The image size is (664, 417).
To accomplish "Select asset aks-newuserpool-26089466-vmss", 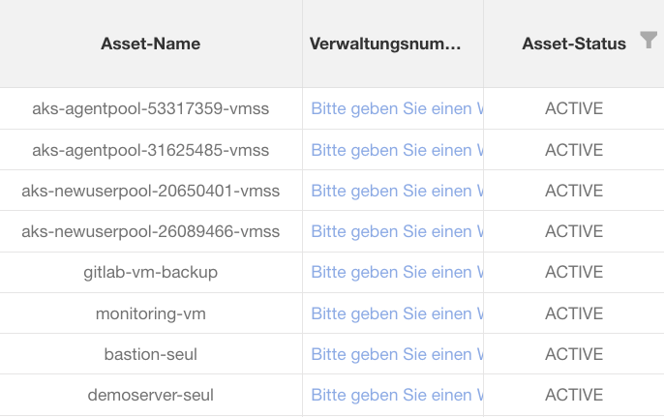I will click(150, 231).
